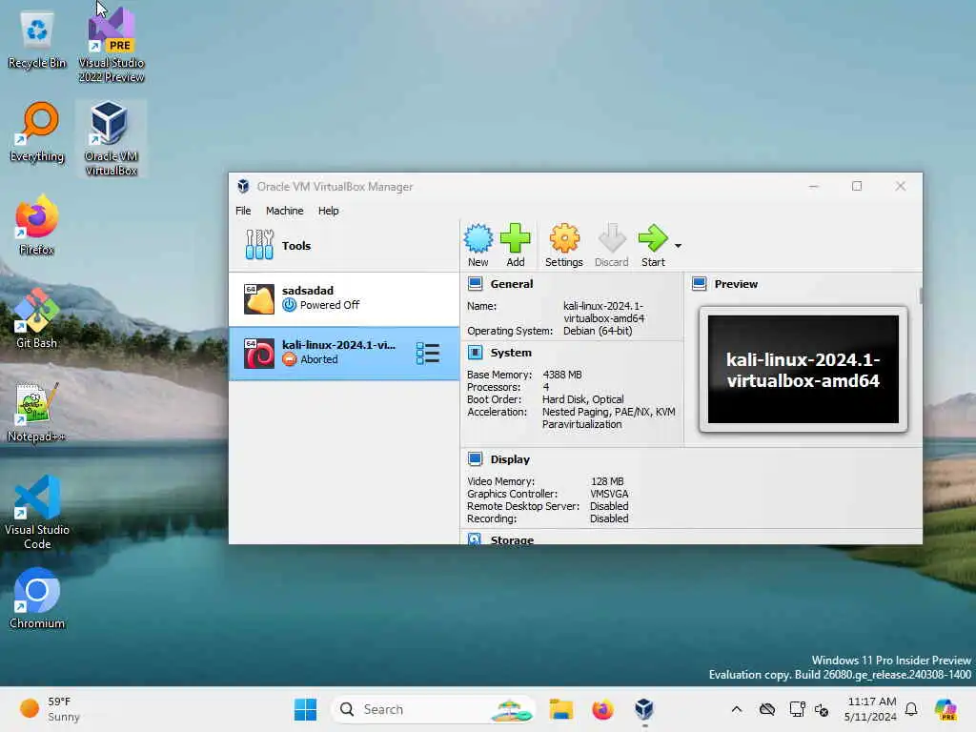Image resolution: width=976 pixels, height=732 pixels.
Task: Open the Windows Start menu
Action: pyautogui.click(x=305, y=709)
